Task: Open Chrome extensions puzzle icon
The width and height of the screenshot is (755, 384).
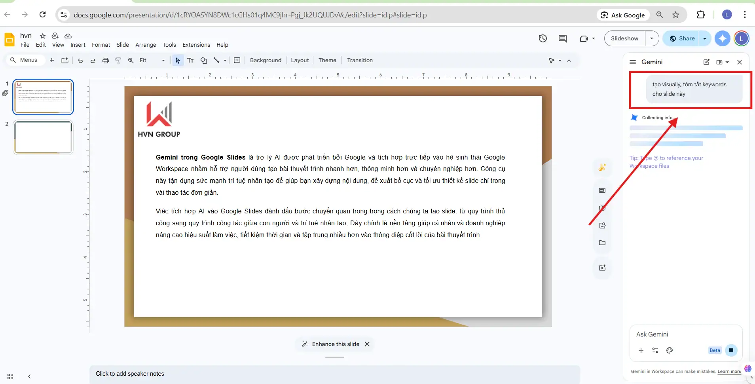Action: (x=701, y=15)
